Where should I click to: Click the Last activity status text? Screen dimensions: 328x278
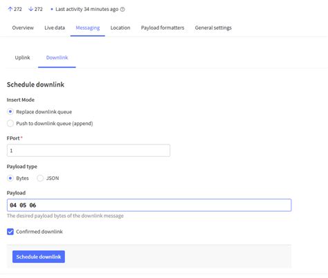click(x=86, y=9)
